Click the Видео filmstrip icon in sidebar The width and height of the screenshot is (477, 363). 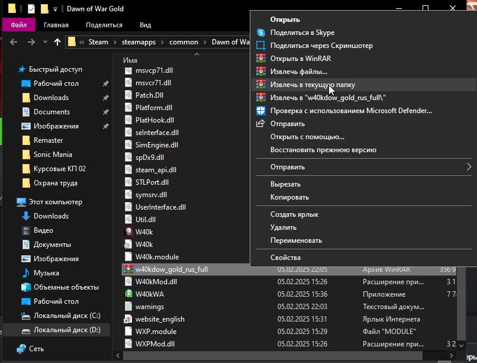click(x=26, y=230)
